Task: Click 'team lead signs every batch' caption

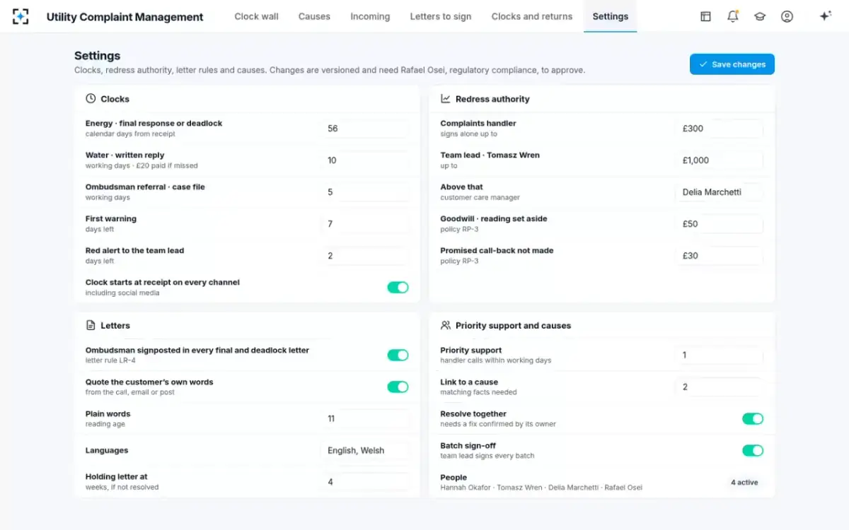Action: click(x=487, y=456)
